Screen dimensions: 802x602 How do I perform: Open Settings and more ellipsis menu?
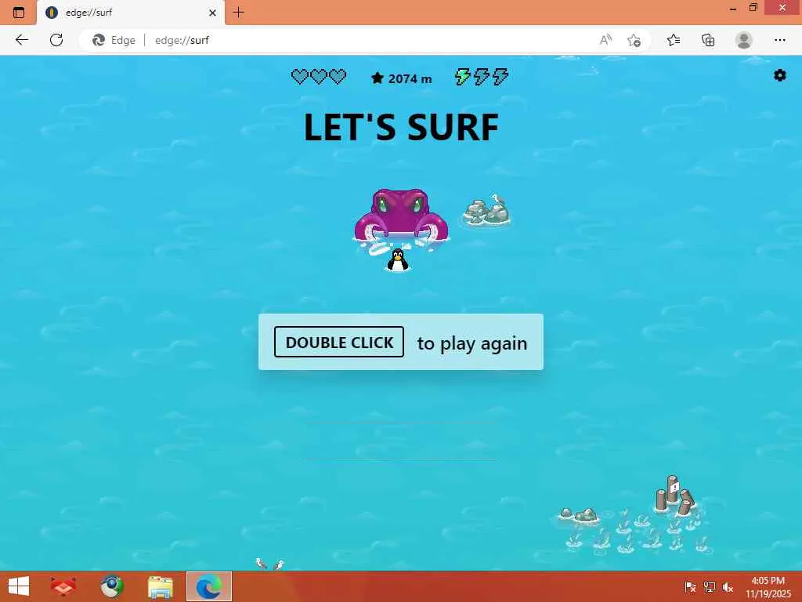click(x=779, y=40)
